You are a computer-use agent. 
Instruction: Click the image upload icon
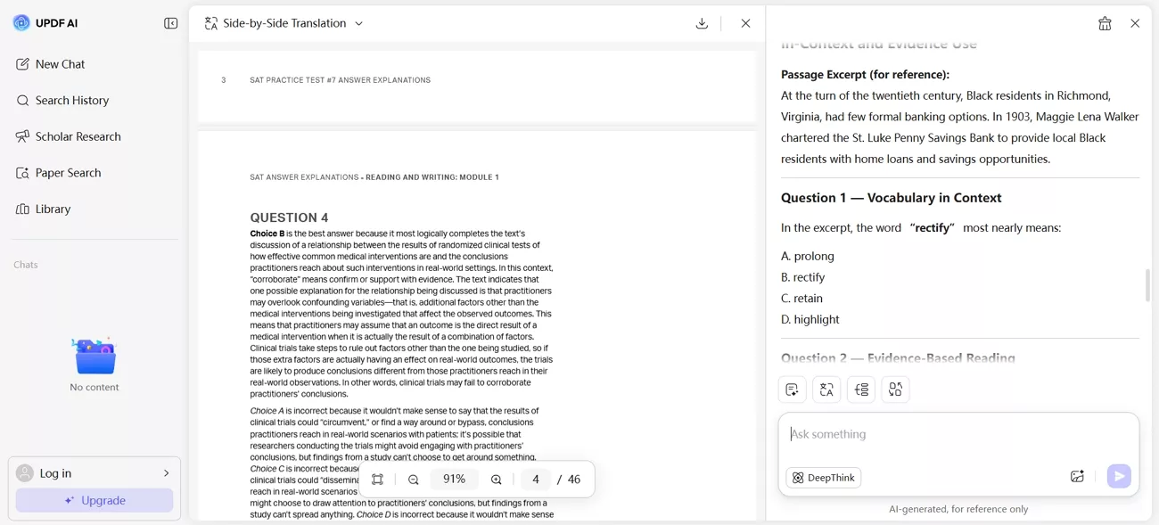point(1077,477)
